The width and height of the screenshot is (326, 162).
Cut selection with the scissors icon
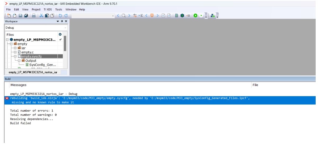[x=41, y=16]
